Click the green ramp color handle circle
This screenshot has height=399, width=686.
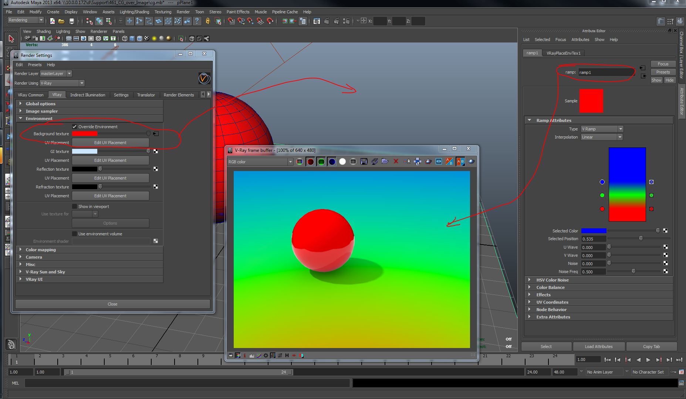[x=602, y=195]
